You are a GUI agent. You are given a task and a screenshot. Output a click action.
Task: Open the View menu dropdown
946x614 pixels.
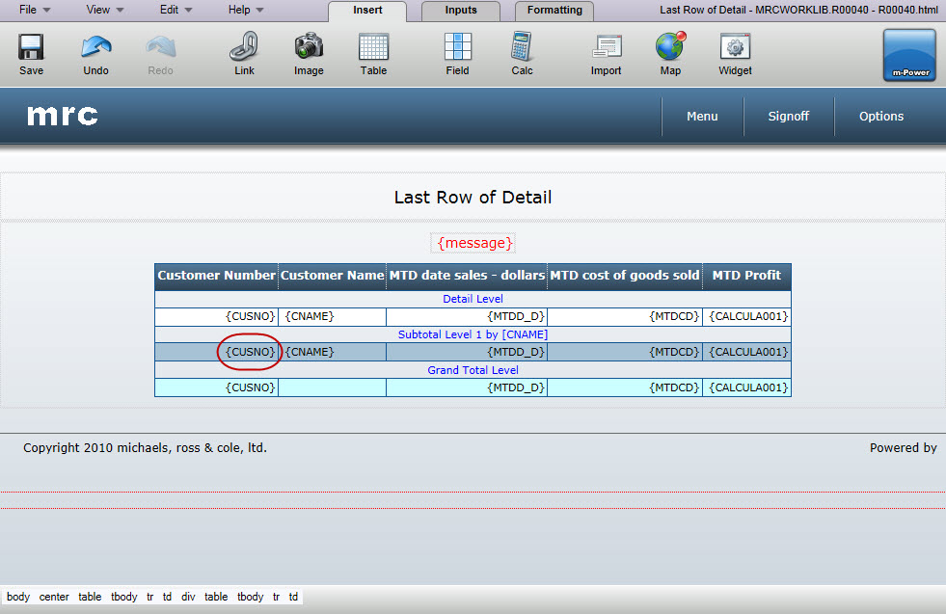pos(105,10)
